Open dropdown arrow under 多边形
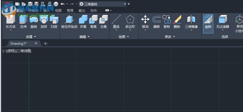The image size is (243, 112). point(130,30)
